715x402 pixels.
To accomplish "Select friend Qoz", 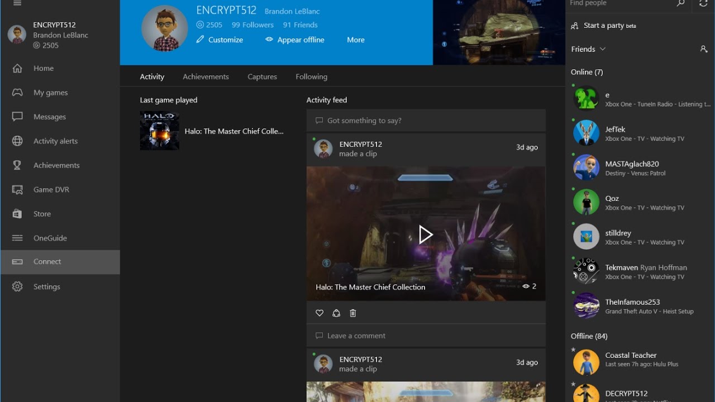I will pyautogui.click(x=640, y=202).
